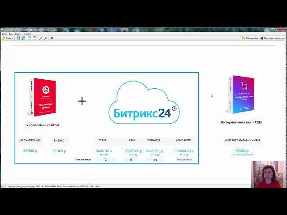Viewport: 287px width, 215px height.
Task: Click the Программа просмотра button
Action: point(272,38)
